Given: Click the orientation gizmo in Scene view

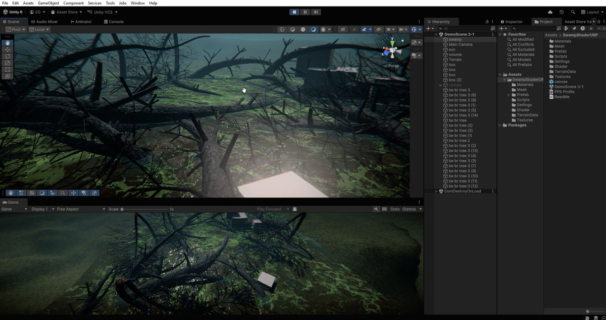Looking at the screenshot, I should 392,51.
